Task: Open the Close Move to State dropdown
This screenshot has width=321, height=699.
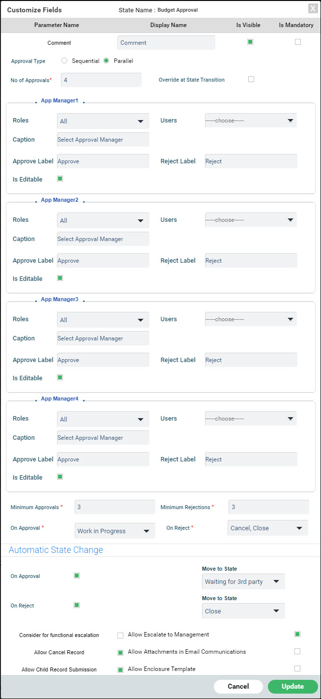Action: click(x=243, y=610)
